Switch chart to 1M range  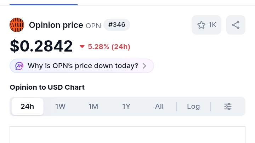click(x=93, y=106)
